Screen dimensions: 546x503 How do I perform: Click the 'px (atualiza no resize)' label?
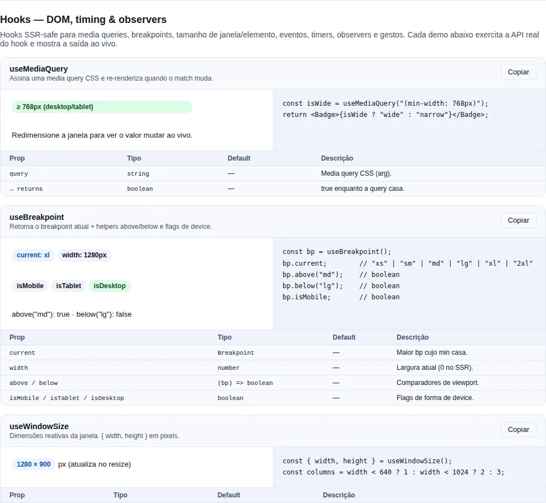point(95,464)
